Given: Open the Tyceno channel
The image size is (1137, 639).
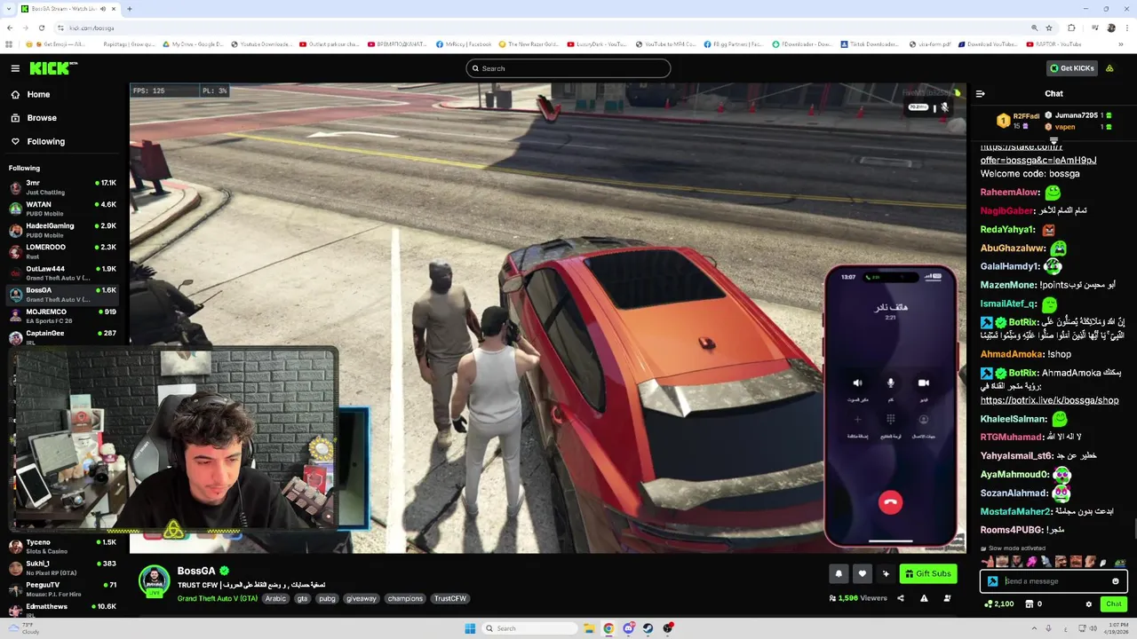Looking at the screenshot, I should click(x=62, y=546).
